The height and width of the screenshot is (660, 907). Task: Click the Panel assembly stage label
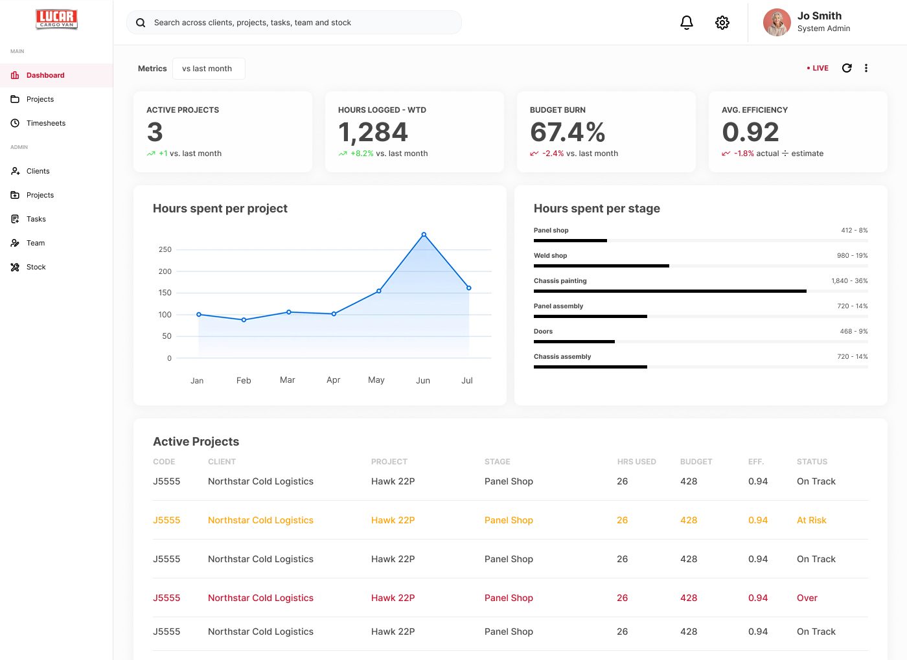tap(558, 306)
